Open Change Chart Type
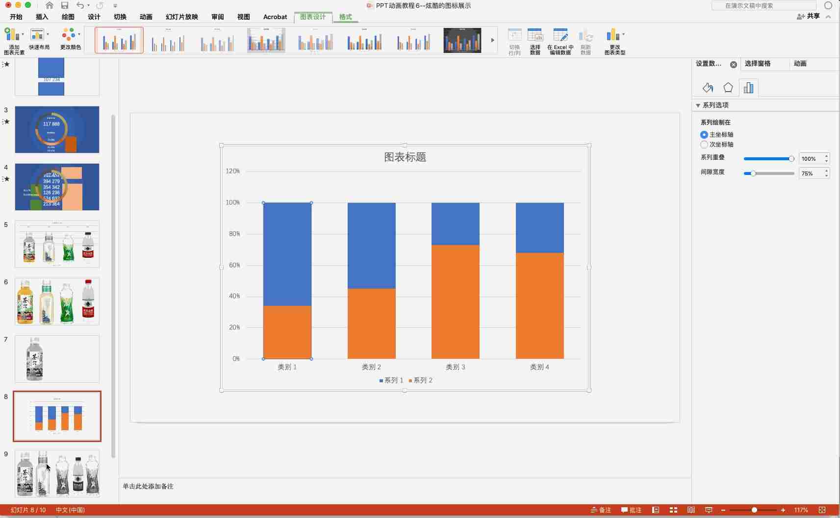Image resolution: width=840 pixels, height=518 pixels. click(x=615, y=41)
